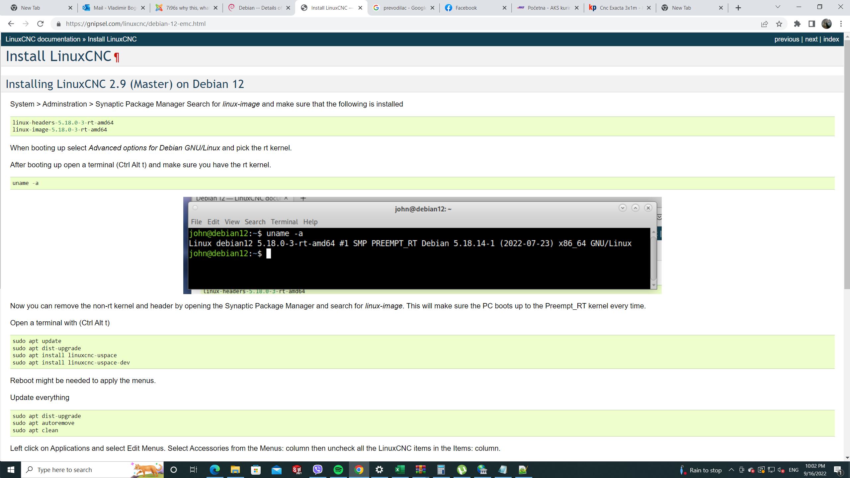850x478 pixels.
Task: Click 'sudo apt autoremove' code line
Action: pyautogui.click(x=43, y=423)
